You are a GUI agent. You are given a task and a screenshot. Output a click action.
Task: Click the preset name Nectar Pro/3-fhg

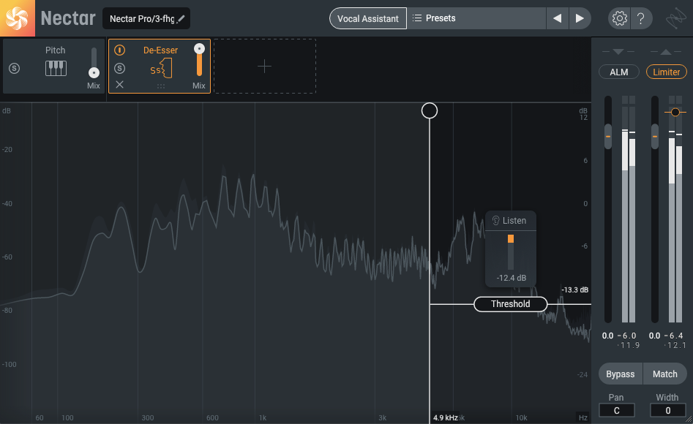click(x=142, y=18)
